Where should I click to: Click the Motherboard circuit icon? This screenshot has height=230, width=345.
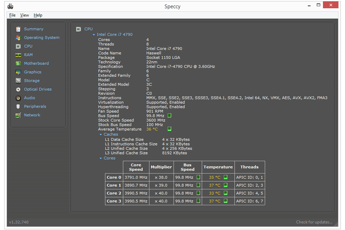(x=18, y=64)
